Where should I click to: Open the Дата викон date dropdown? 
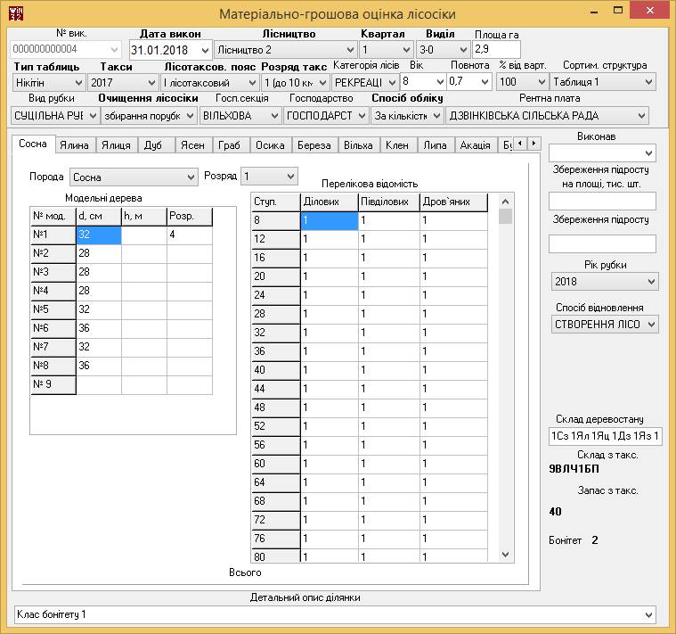(205, 50)
